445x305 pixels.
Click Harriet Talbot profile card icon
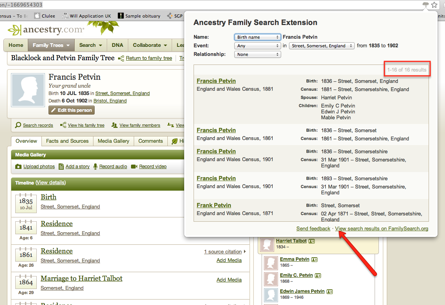pos(312,241)
